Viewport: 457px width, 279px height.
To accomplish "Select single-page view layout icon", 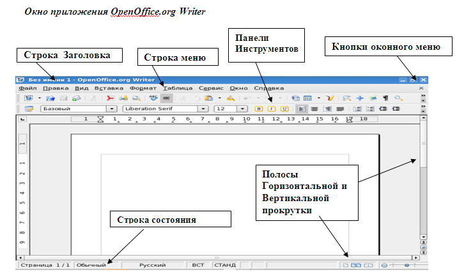I will tap(345, 265).
